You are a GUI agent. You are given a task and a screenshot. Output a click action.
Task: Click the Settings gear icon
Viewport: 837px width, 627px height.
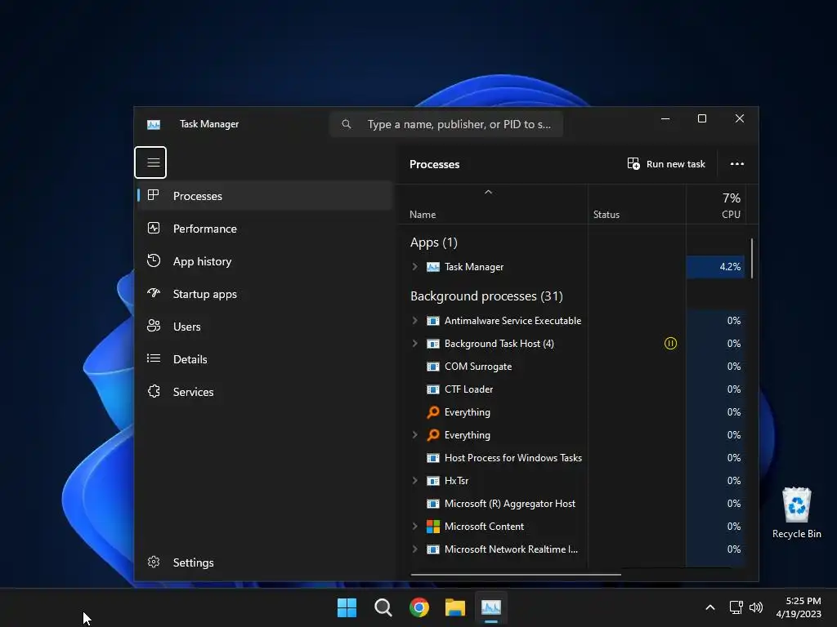tap(154, 562)
